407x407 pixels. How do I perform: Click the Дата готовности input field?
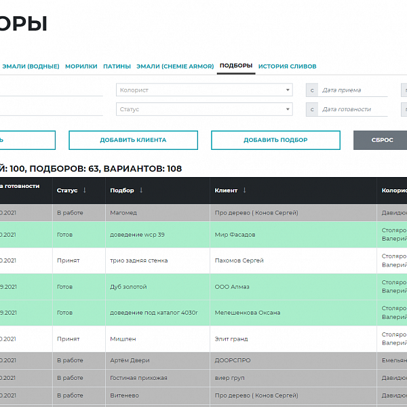[353, 109]
